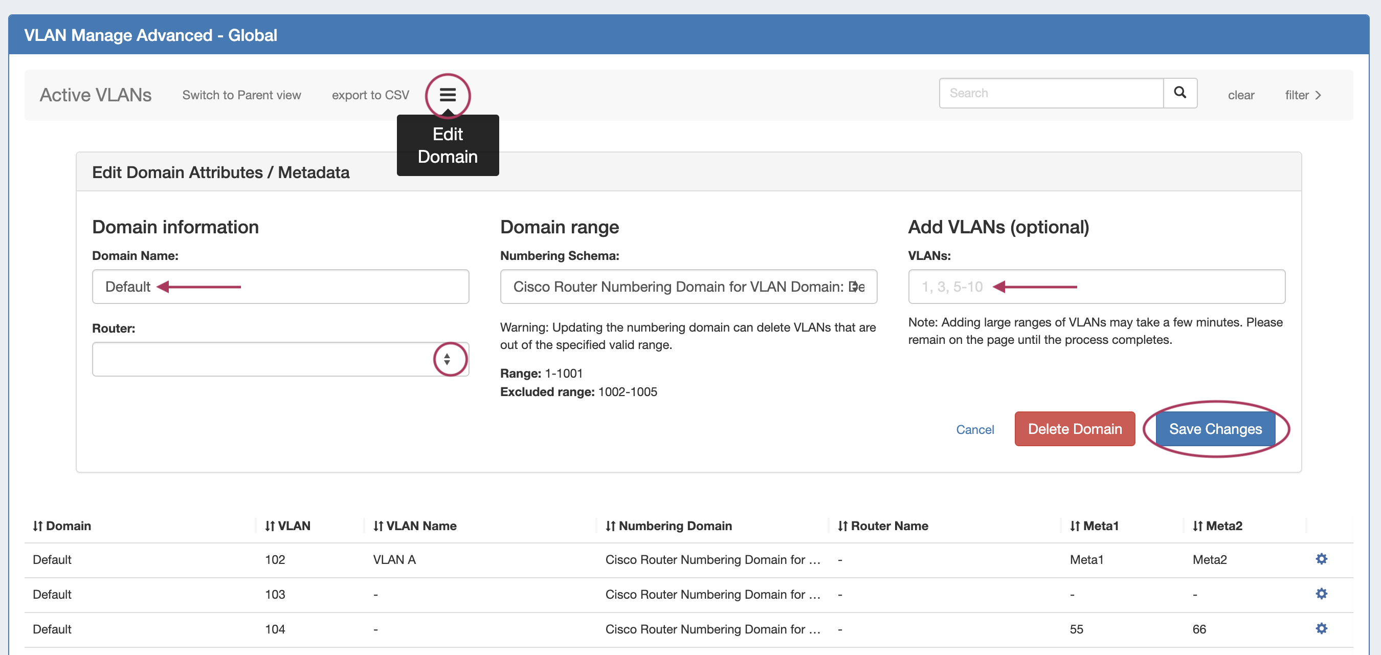The width and height of the screenshot is (1381, 655).
Task: Sort table by Domain column arrows
Action: coord(37,526)
